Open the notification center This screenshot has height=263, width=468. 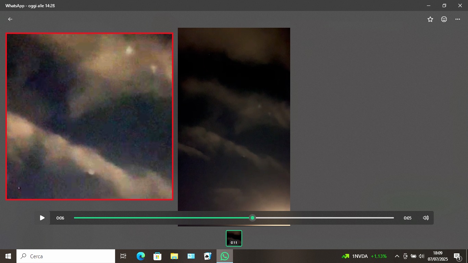457,256
